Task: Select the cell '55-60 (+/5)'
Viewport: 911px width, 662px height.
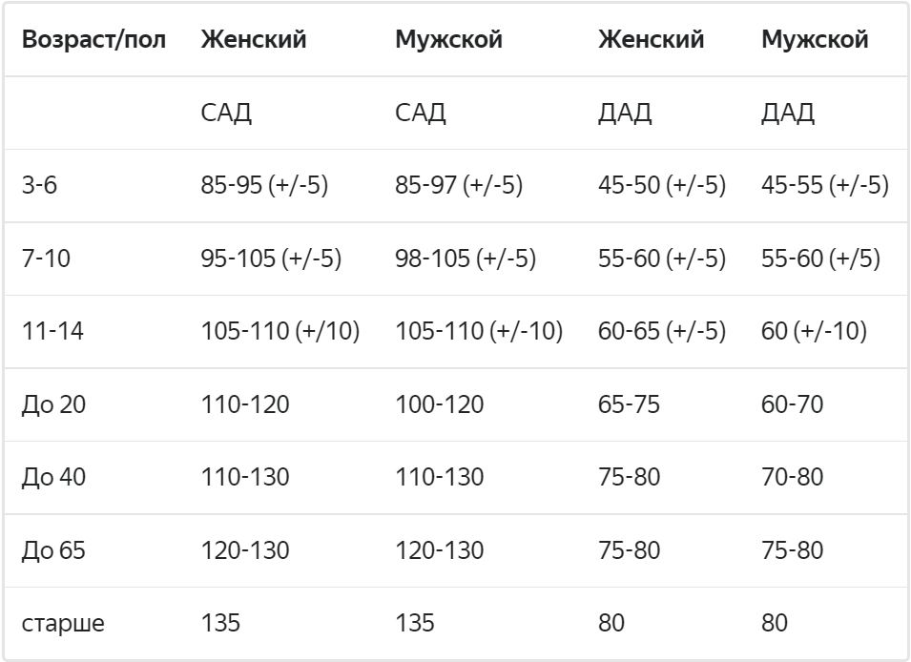Action: 820,259
